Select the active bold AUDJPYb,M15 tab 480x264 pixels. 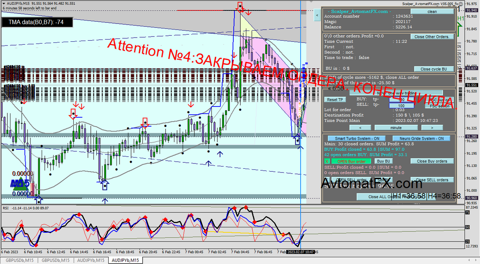click(125, 260)
